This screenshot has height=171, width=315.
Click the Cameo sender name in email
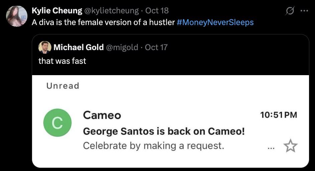point(102,115)
